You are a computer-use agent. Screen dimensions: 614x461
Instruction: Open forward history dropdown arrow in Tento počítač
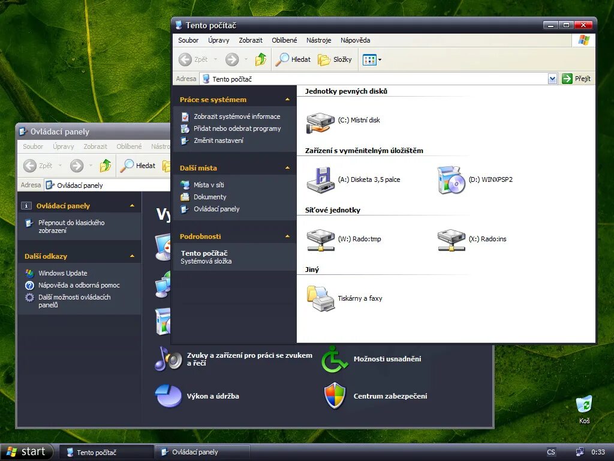point(246,59)
